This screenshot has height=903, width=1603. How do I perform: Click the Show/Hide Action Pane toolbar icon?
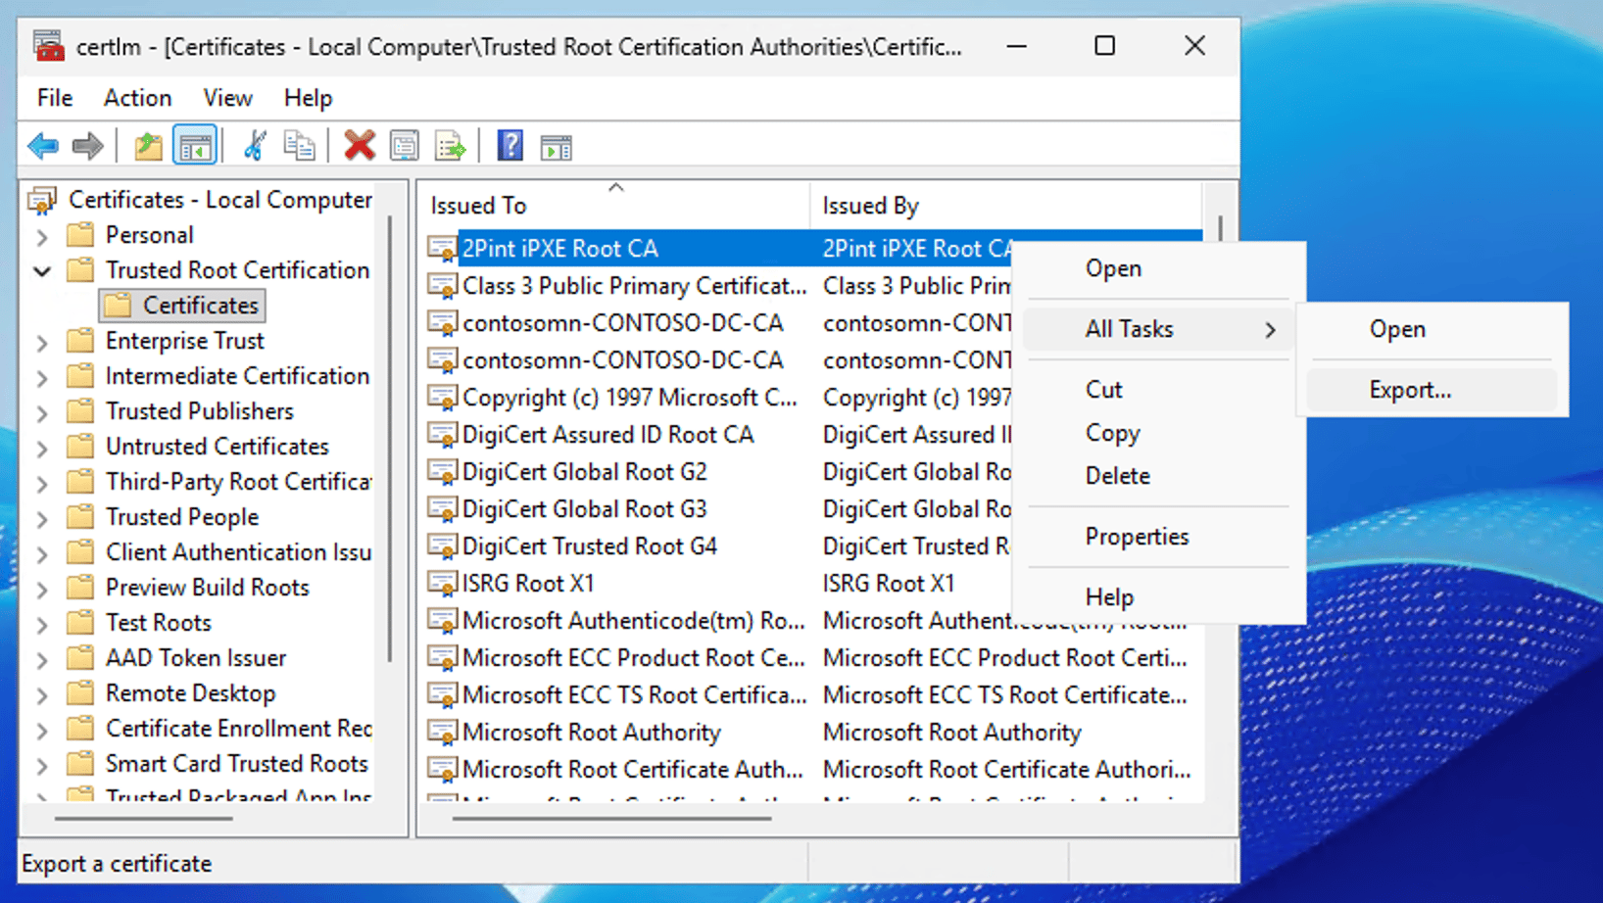click(x=556, y=147)
